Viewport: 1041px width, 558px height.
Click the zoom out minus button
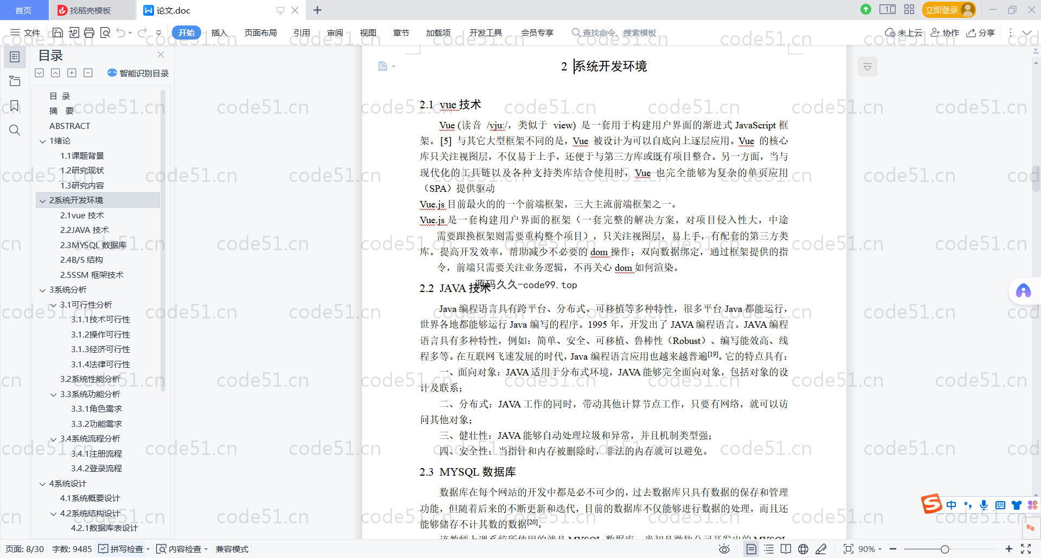(x=893, y=549)
